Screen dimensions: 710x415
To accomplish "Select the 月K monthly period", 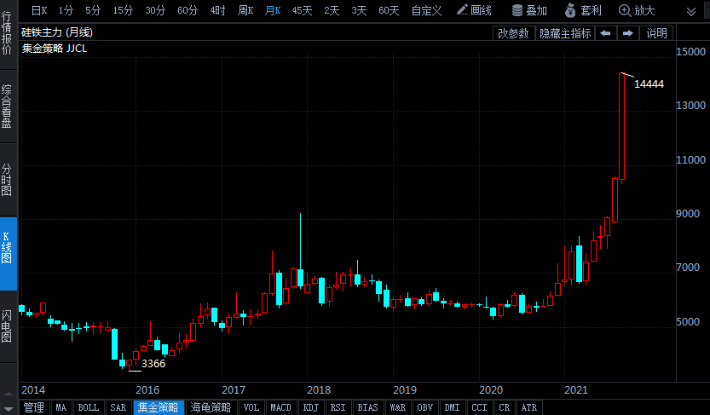I will [273, 10].
